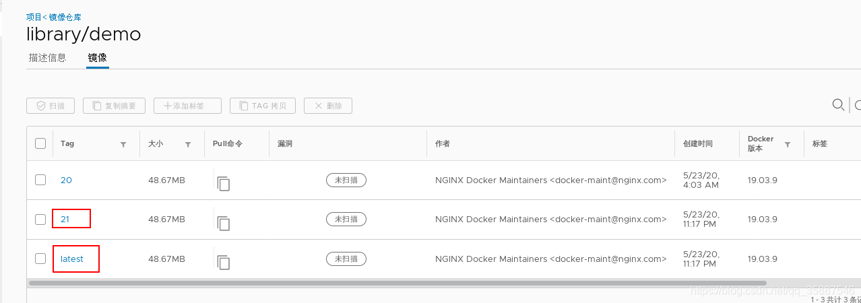Image resolution: width=861 pixels, height=303 pixels.
Task: Open the search magnifier icon
Action: (x=839, y=104)
